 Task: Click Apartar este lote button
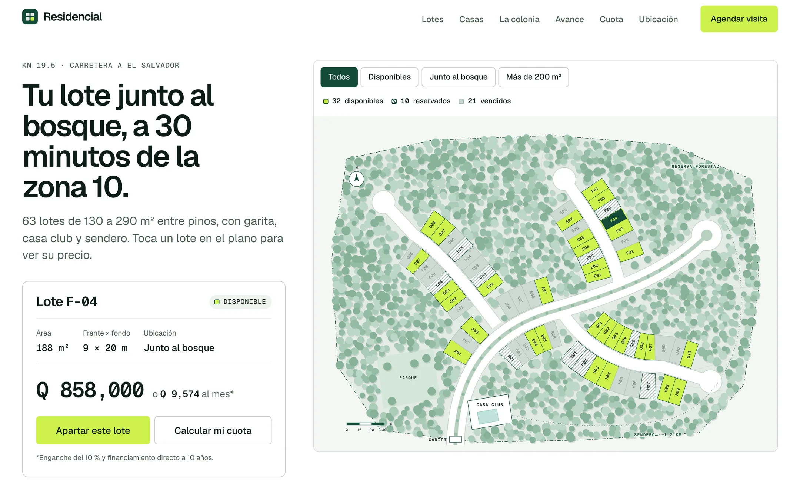[93, 430]
